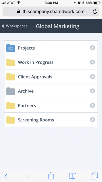102x182 pixels.
Task: Open the blue Projects folder icon
Action: [x=10, y=48]
